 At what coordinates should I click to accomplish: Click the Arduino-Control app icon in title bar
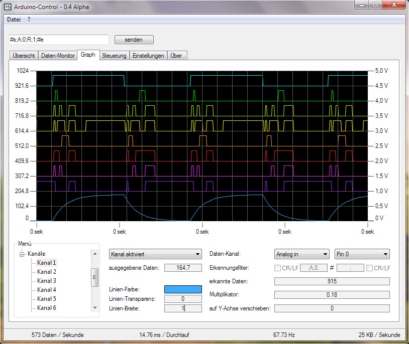click(8, 7)
